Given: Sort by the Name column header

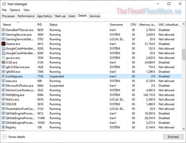Looking at the screenshot, I should point(18,24).
